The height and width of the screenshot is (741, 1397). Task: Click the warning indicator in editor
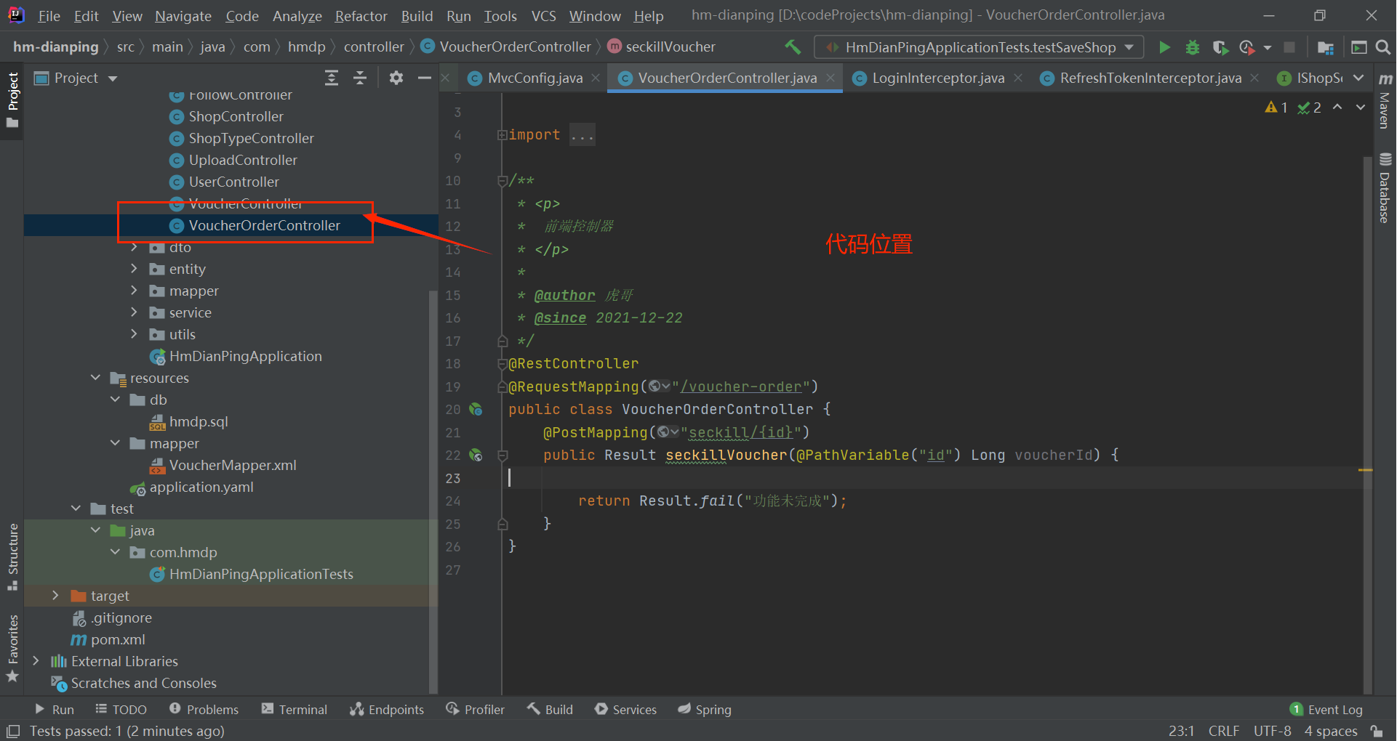click(1276, 108)
